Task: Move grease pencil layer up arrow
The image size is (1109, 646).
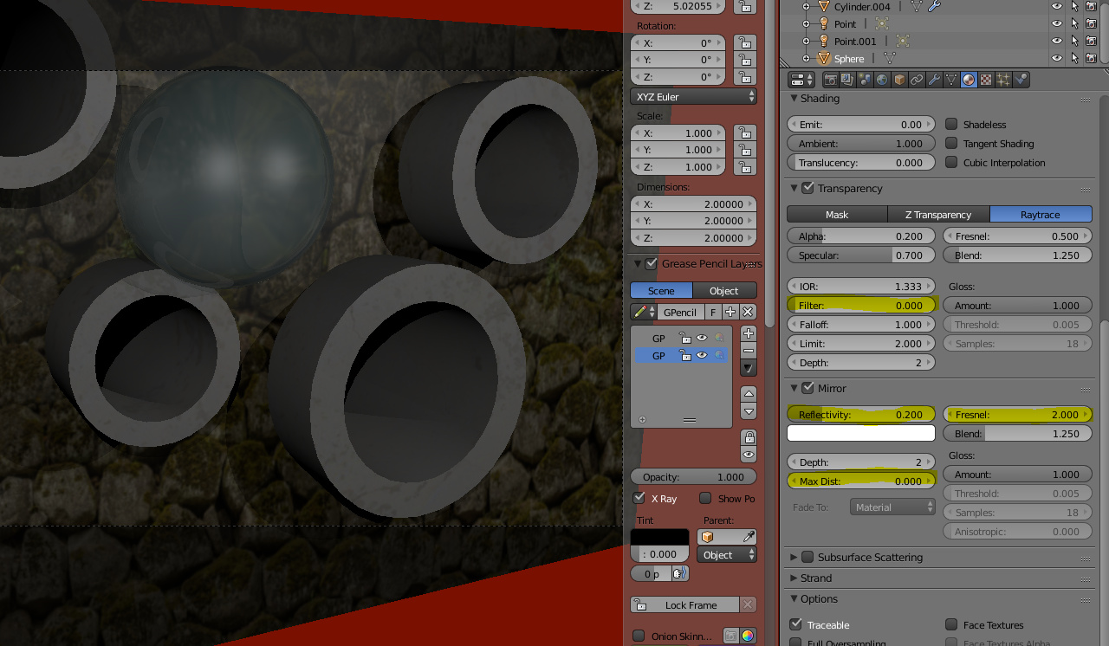Action: click(x=749, y=394)
